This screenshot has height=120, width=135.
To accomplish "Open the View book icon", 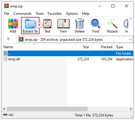I will 64,24.
